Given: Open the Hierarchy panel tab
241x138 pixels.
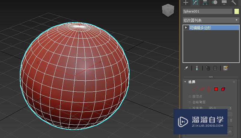Looking at the screenshot, I should (205, 2).
